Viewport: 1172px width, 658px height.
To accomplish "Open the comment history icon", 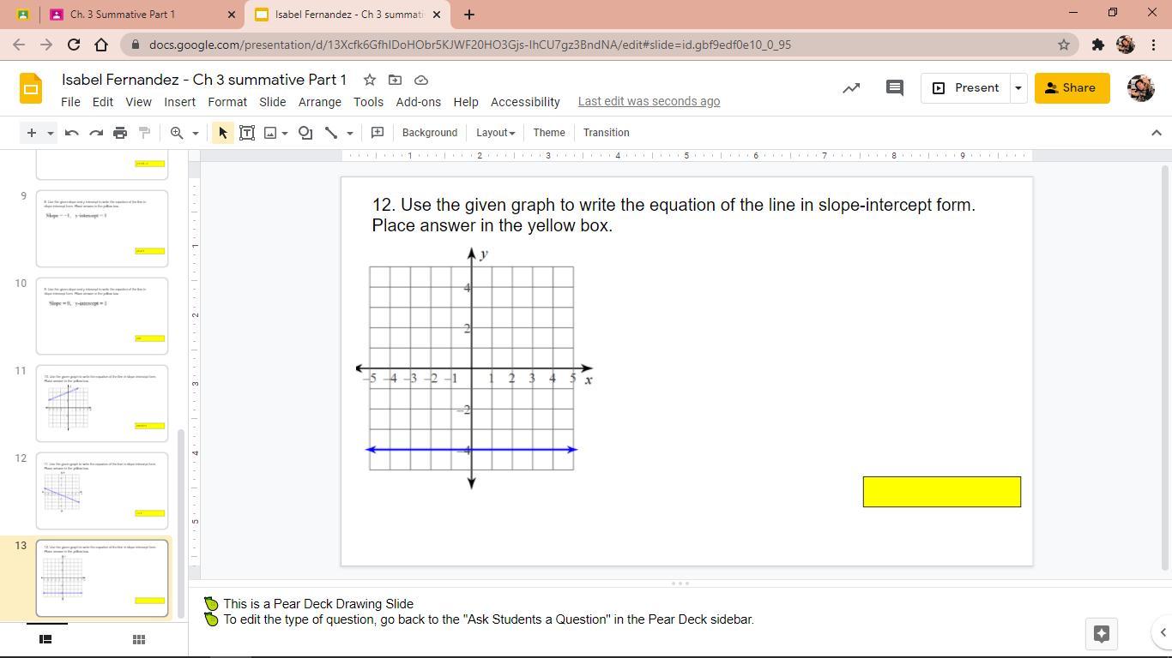I will [x=895, y=88].
